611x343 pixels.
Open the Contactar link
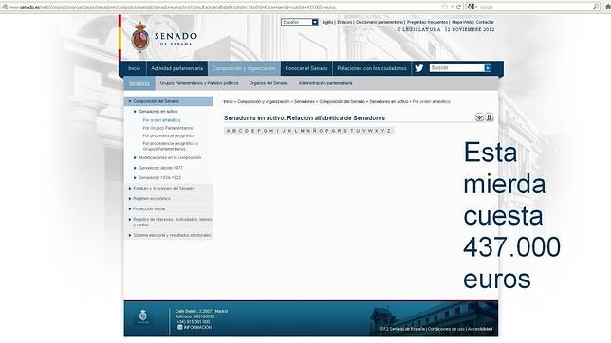[485, 22]
